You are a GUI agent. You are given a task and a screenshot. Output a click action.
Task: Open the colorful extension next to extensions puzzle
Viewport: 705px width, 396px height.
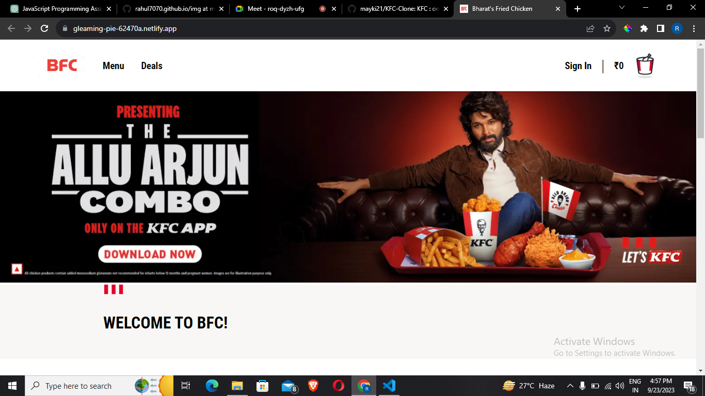627,29
